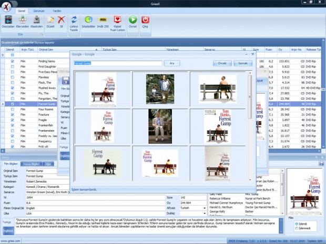The image size is (326, 244).
Task: Select first Forrest Gump poster thumbnail
Action: (x=103, y=89)
